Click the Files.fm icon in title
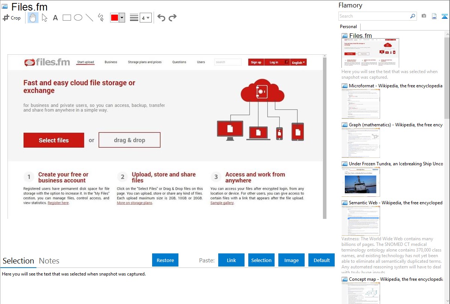The width and height of the screenshot is (450, 304). tap(5, 6)
